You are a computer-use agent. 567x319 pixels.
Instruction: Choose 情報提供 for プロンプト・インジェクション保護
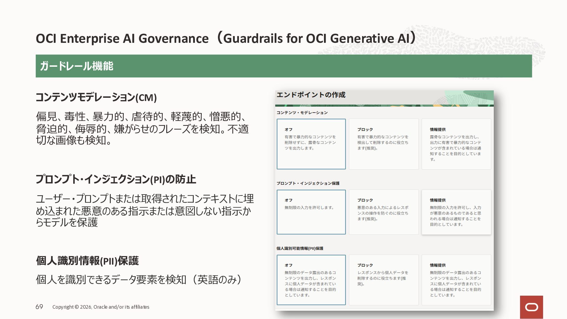click(x=456, y=212)
